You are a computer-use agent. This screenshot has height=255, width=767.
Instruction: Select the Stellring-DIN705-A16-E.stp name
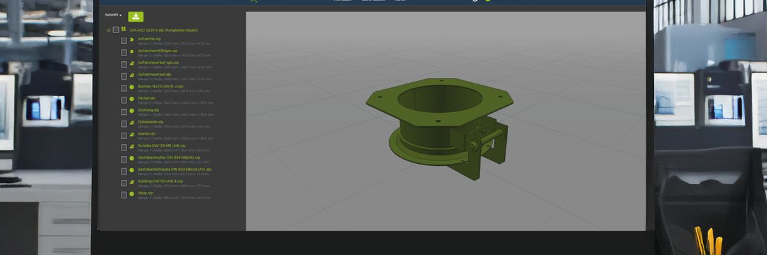160,181
